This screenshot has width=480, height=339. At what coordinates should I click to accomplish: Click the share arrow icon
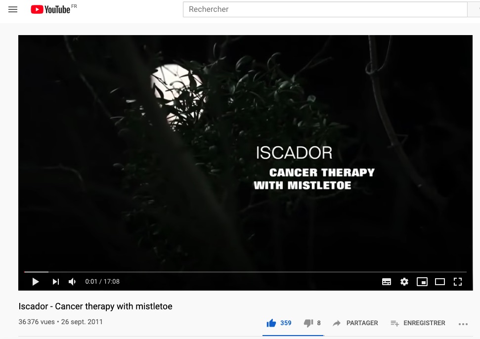(337, 323)
